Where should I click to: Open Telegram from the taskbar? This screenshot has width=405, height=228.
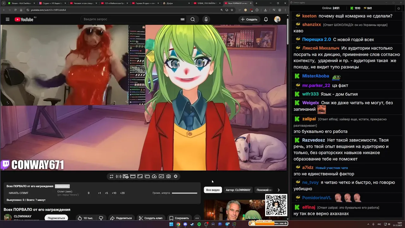(227, 224)
